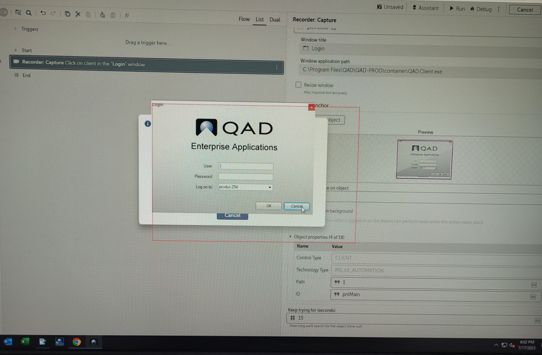542x355 pixels.
Task: Click the record button icon in the editor toolbar
Action: [3, 12]
